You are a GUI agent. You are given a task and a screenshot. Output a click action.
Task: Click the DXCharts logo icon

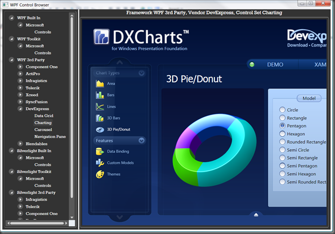101,37
